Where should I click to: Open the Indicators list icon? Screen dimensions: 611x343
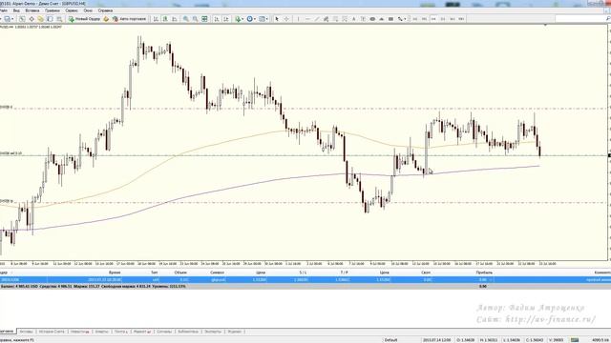[x=238, y=19]
